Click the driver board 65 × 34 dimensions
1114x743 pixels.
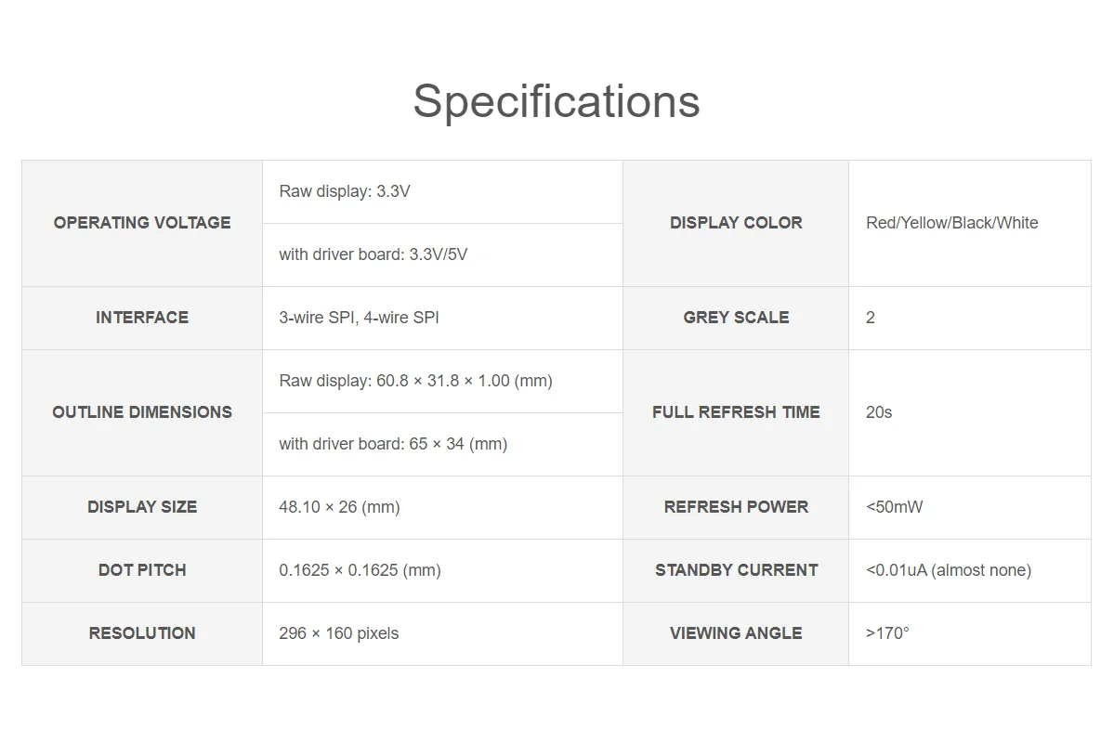(x=393, y=444)
